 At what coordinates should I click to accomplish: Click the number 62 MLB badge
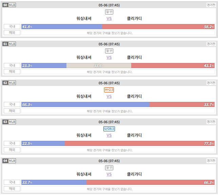tap(9, 83)
